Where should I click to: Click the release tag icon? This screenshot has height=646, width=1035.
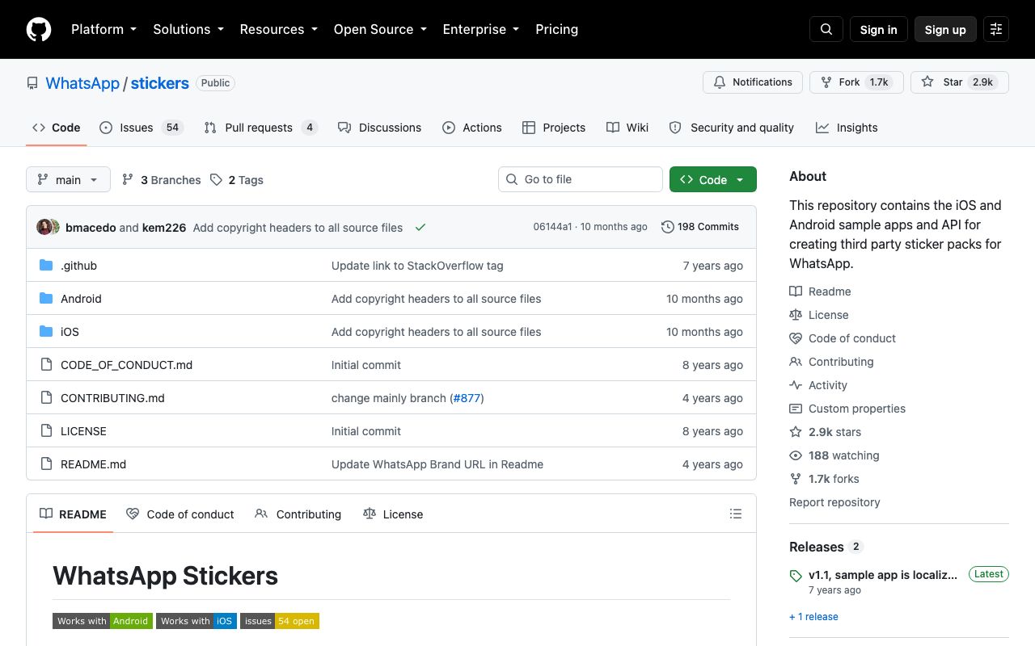796,576
